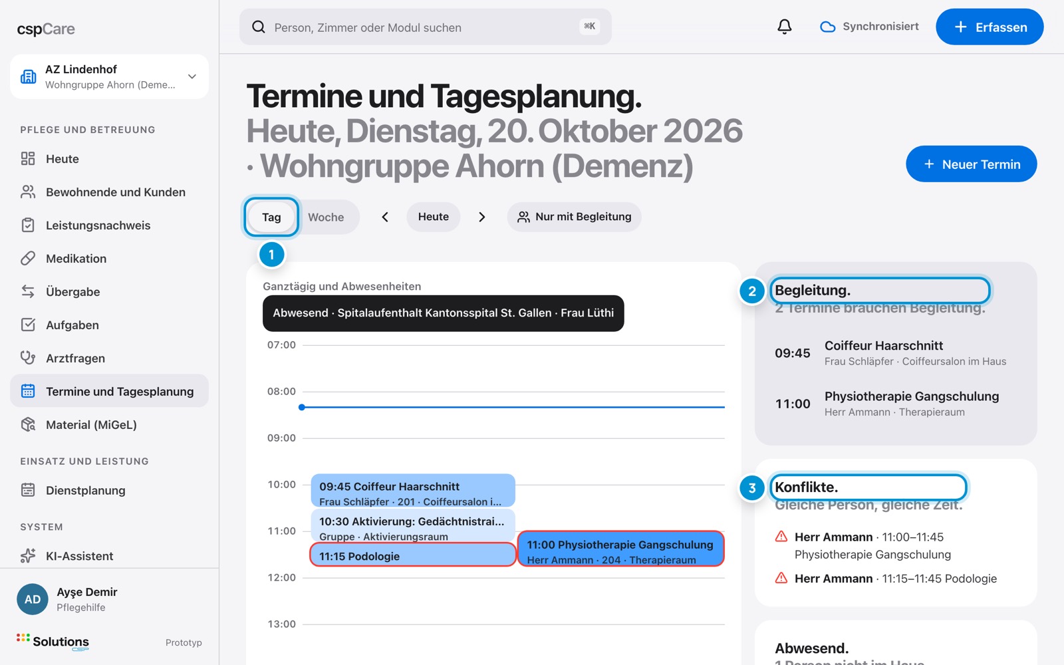Click the Herr Ammann 11:00–11:45 conflict entry
The width and height of the screenshot is (1064, 665).
[896, 545]
